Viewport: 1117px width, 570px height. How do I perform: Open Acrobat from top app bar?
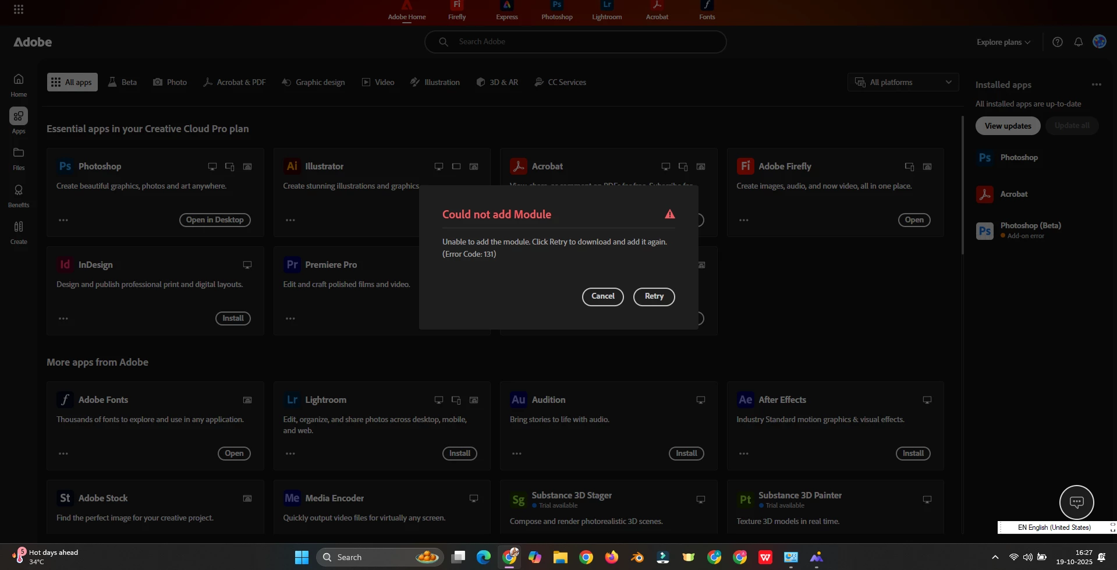point(657,10)
